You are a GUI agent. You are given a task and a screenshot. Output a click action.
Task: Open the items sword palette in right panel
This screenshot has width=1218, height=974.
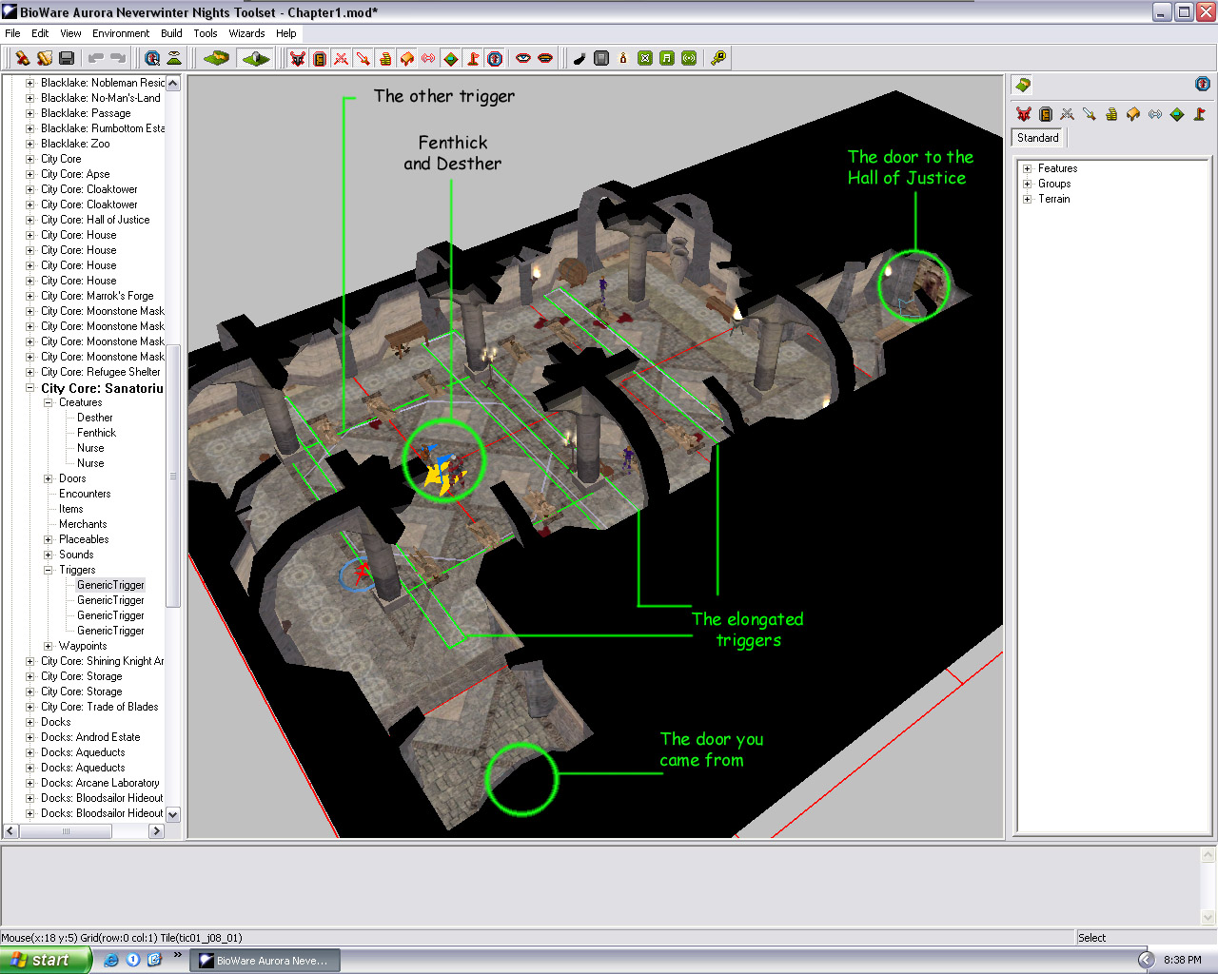pyautogui.click(x=1090, y=114)
